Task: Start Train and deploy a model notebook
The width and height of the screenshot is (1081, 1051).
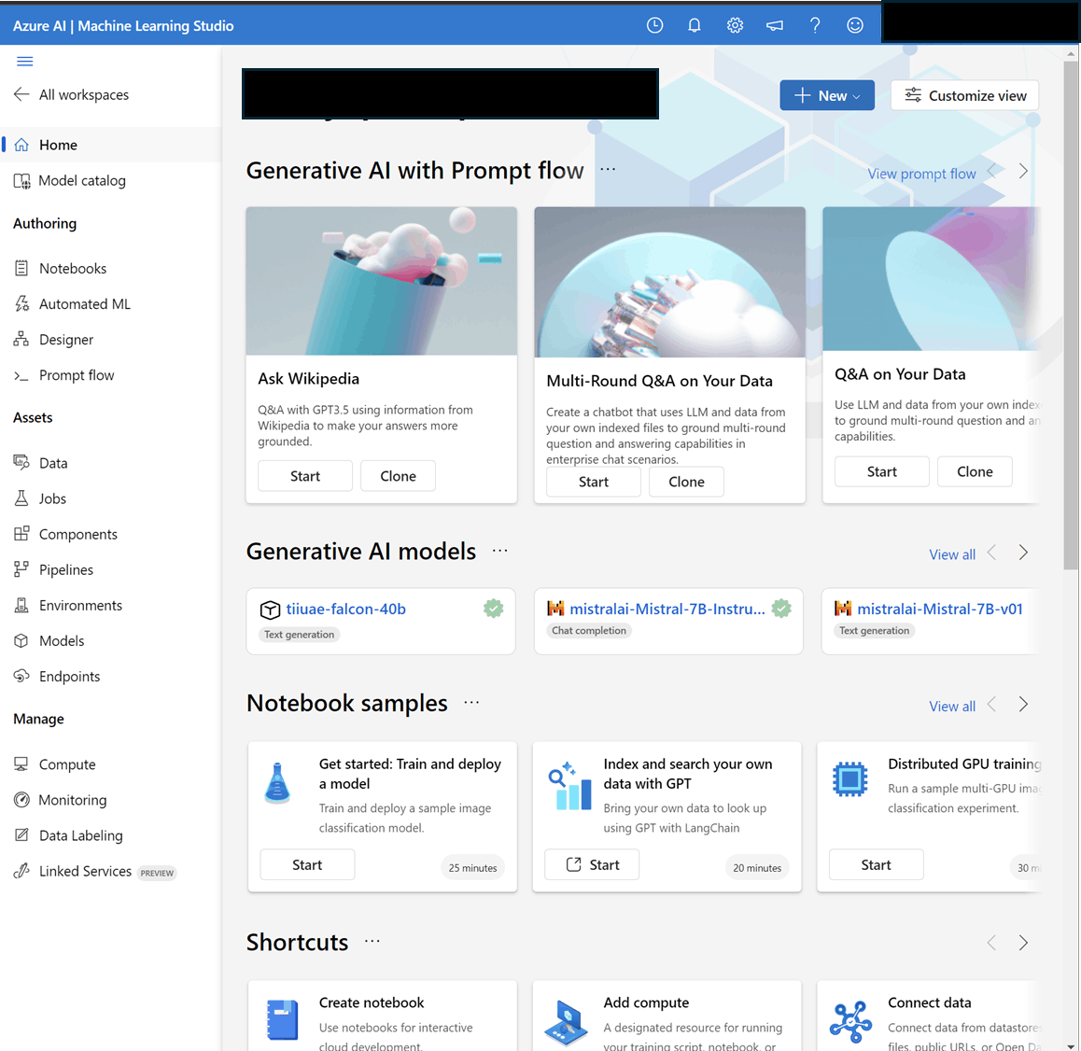Action: (307, 865)
